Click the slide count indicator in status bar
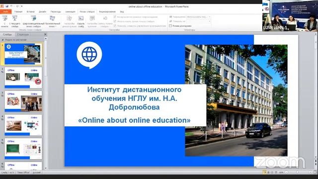318x179 pixels. pyautogui.click(x=8, y=173)
